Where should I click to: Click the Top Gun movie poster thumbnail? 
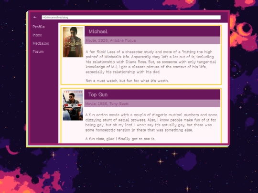73,105
